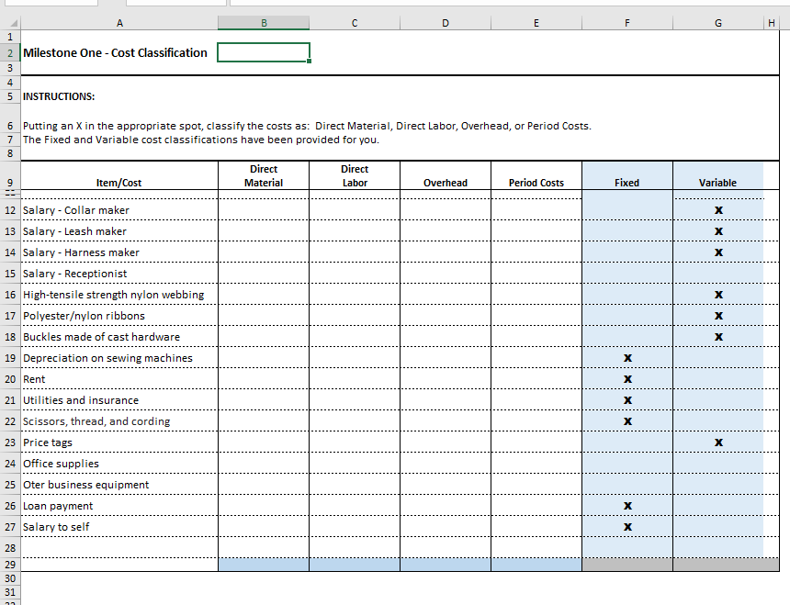Select row 9 header
Viewport: 790px width, 605px height.
point(10,175)
